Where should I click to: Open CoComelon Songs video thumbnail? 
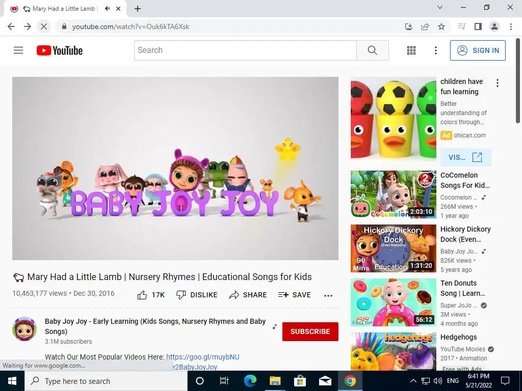(x=393, y=194)
